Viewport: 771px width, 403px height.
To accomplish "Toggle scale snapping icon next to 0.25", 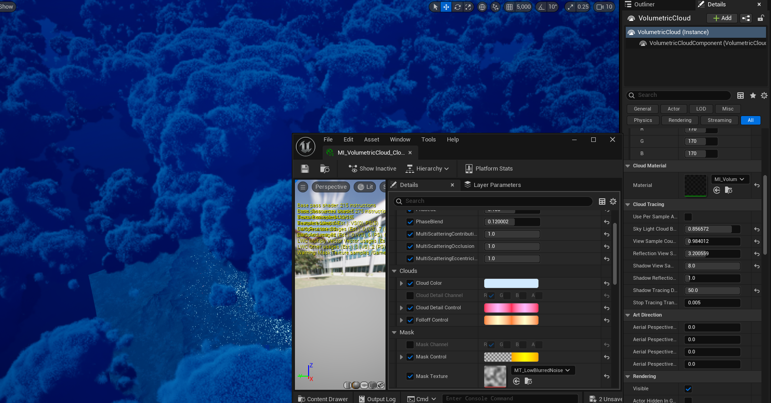I will (x=570, y=7).
